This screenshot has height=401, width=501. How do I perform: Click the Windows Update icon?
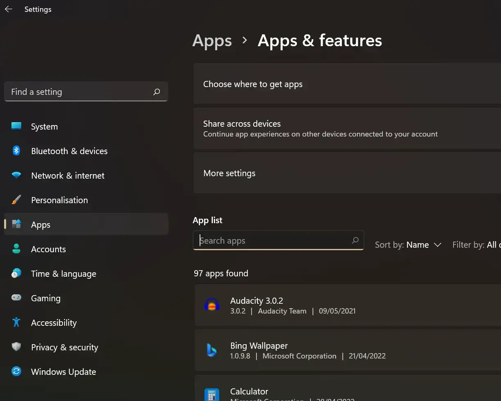pos(16,372)
